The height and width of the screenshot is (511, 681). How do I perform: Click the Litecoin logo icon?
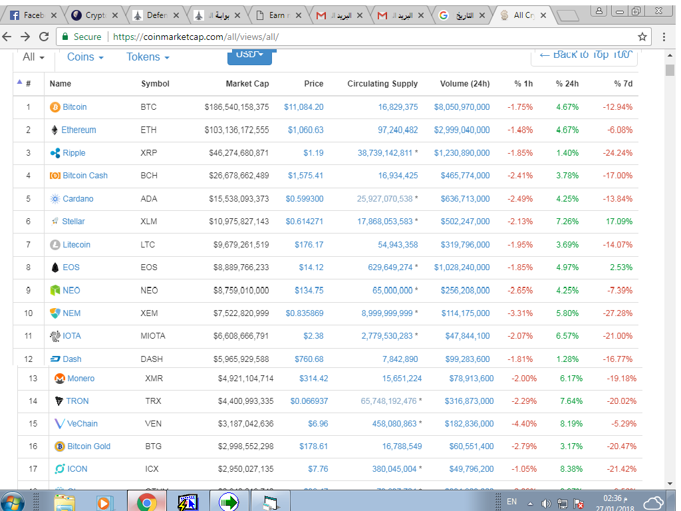click(x=55, y=245)
